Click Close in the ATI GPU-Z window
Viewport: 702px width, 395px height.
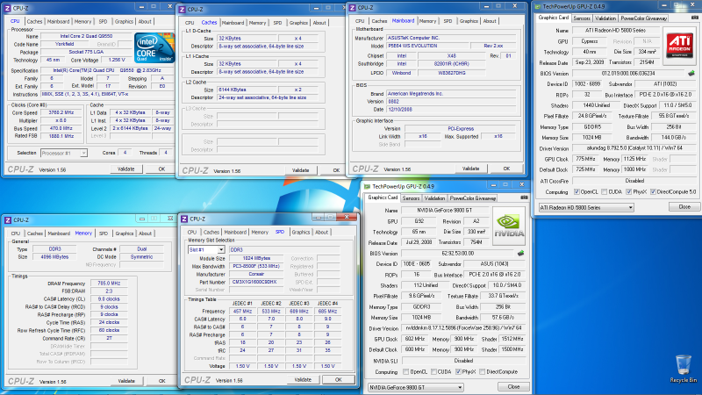tap(684, 207)
